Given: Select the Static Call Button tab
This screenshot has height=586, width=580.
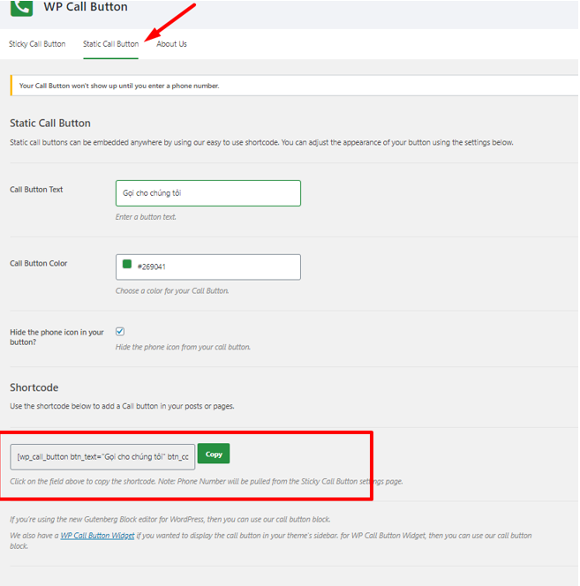Looking at the screenshot, I should click(110, 44).
